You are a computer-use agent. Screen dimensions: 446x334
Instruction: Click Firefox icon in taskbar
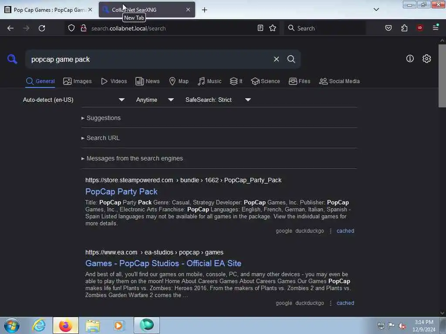pyautogui.click(x=65, y=325)
